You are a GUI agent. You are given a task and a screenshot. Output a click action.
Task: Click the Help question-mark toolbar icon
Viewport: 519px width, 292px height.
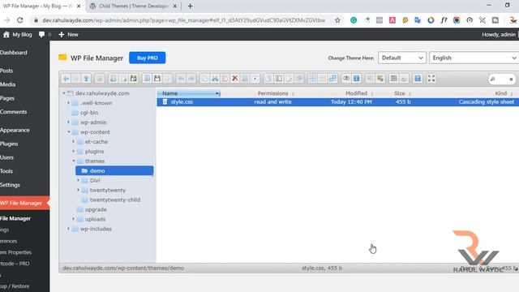[x=418, y=79]
